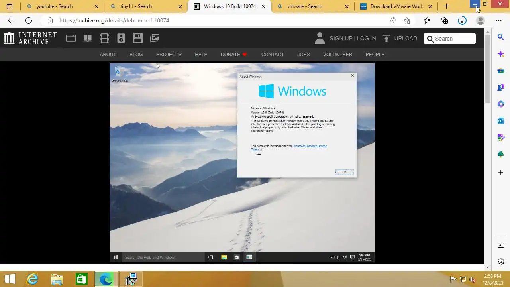This screenshot has width=510, height=287.
Task: Open the sidebar settings gear
Action: pos(501,262)
